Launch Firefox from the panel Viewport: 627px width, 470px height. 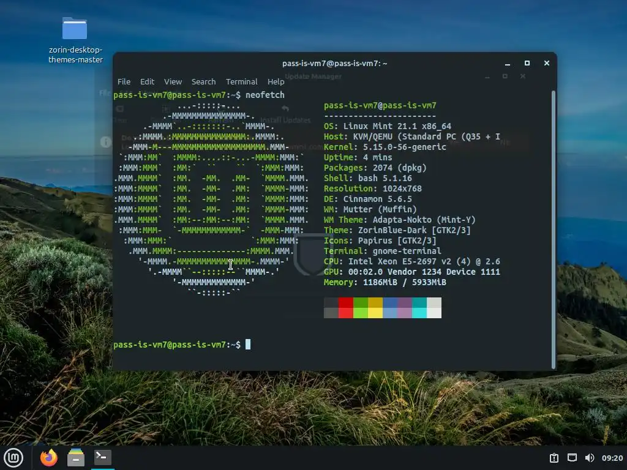(x=49, y=458)
